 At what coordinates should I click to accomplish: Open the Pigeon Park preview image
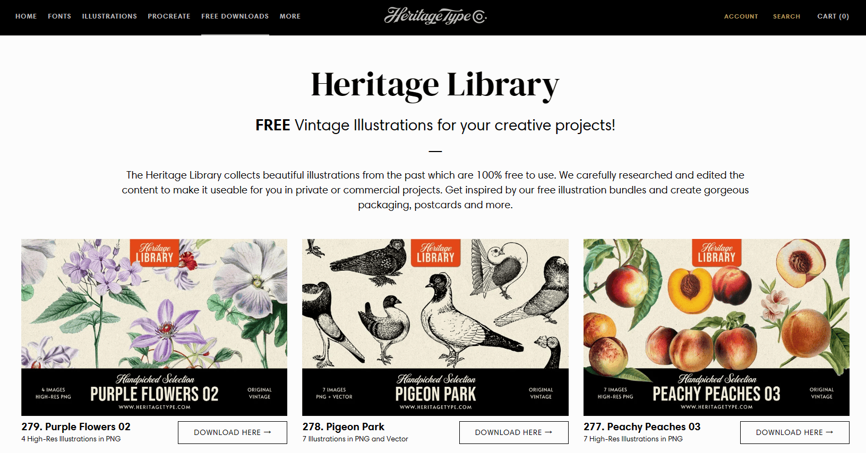point(435,327)
